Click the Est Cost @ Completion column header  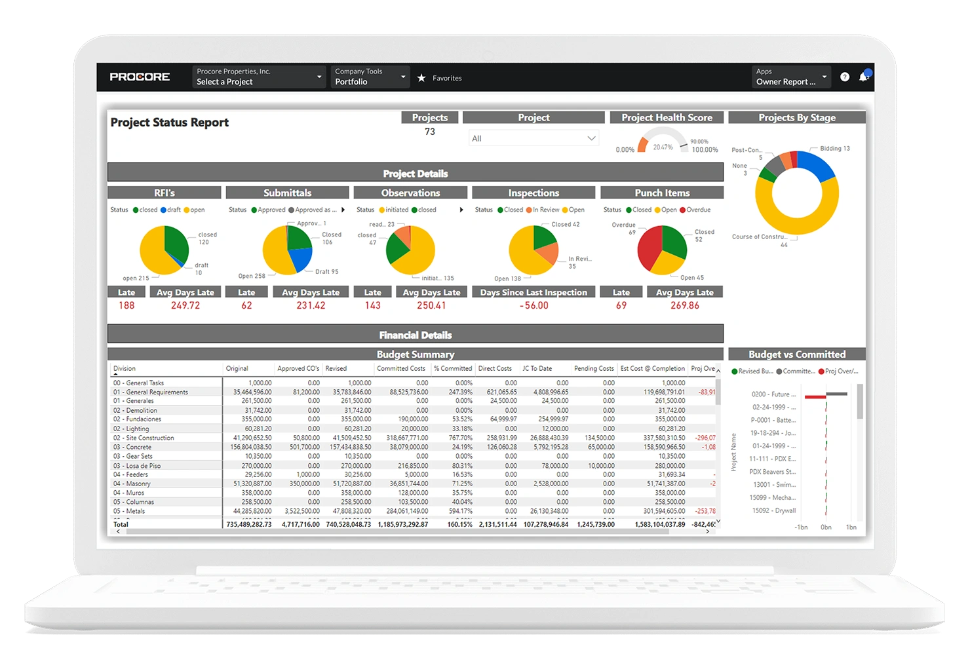pos(652,369)
